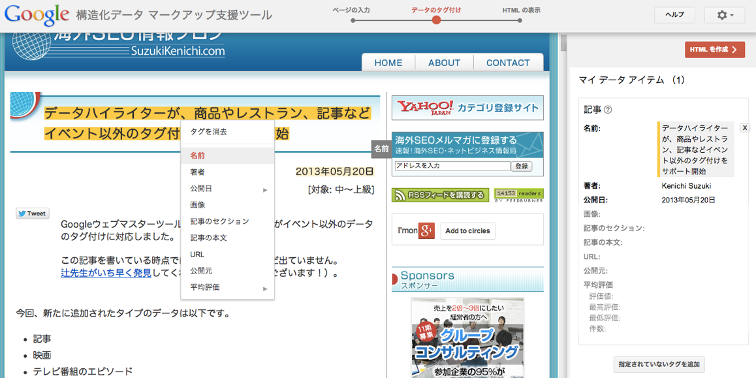
Task: Choose 公開元 from the tag menu
Action: (228, 271)
